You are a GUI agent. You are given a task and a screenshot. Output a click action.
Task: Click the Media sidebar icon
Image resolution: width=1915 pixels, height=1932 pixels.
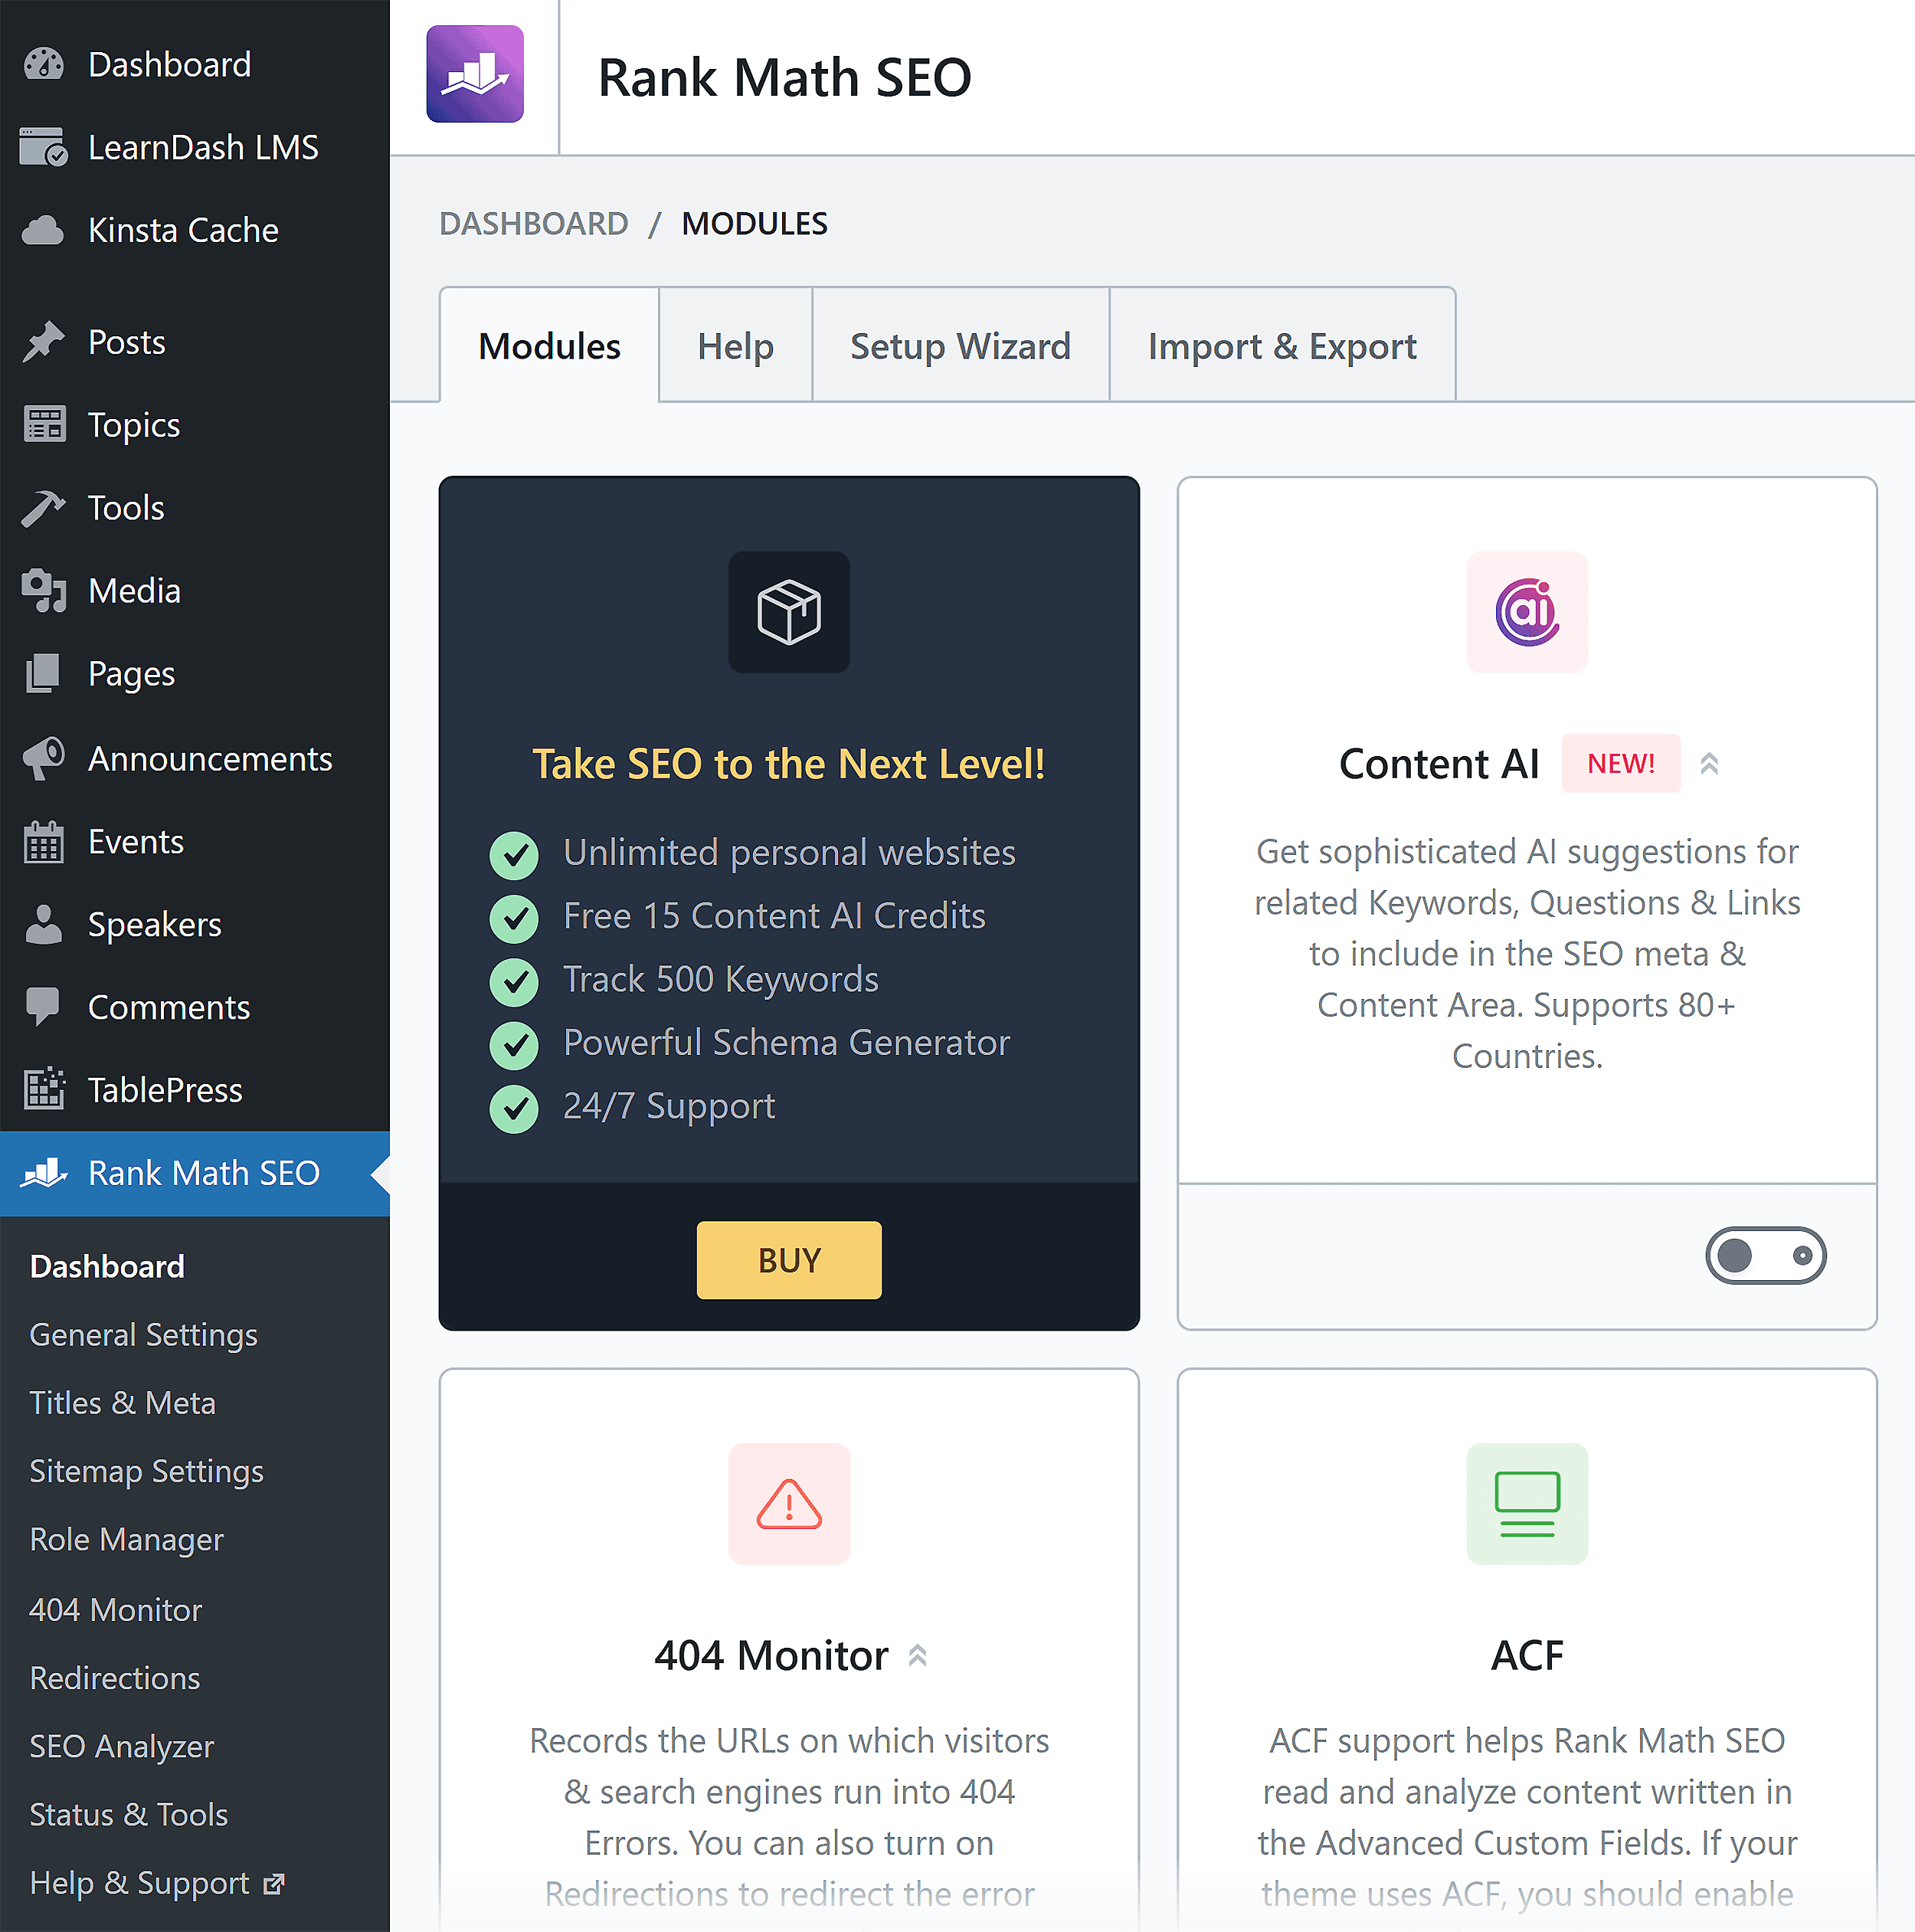(x=43, y=590)
